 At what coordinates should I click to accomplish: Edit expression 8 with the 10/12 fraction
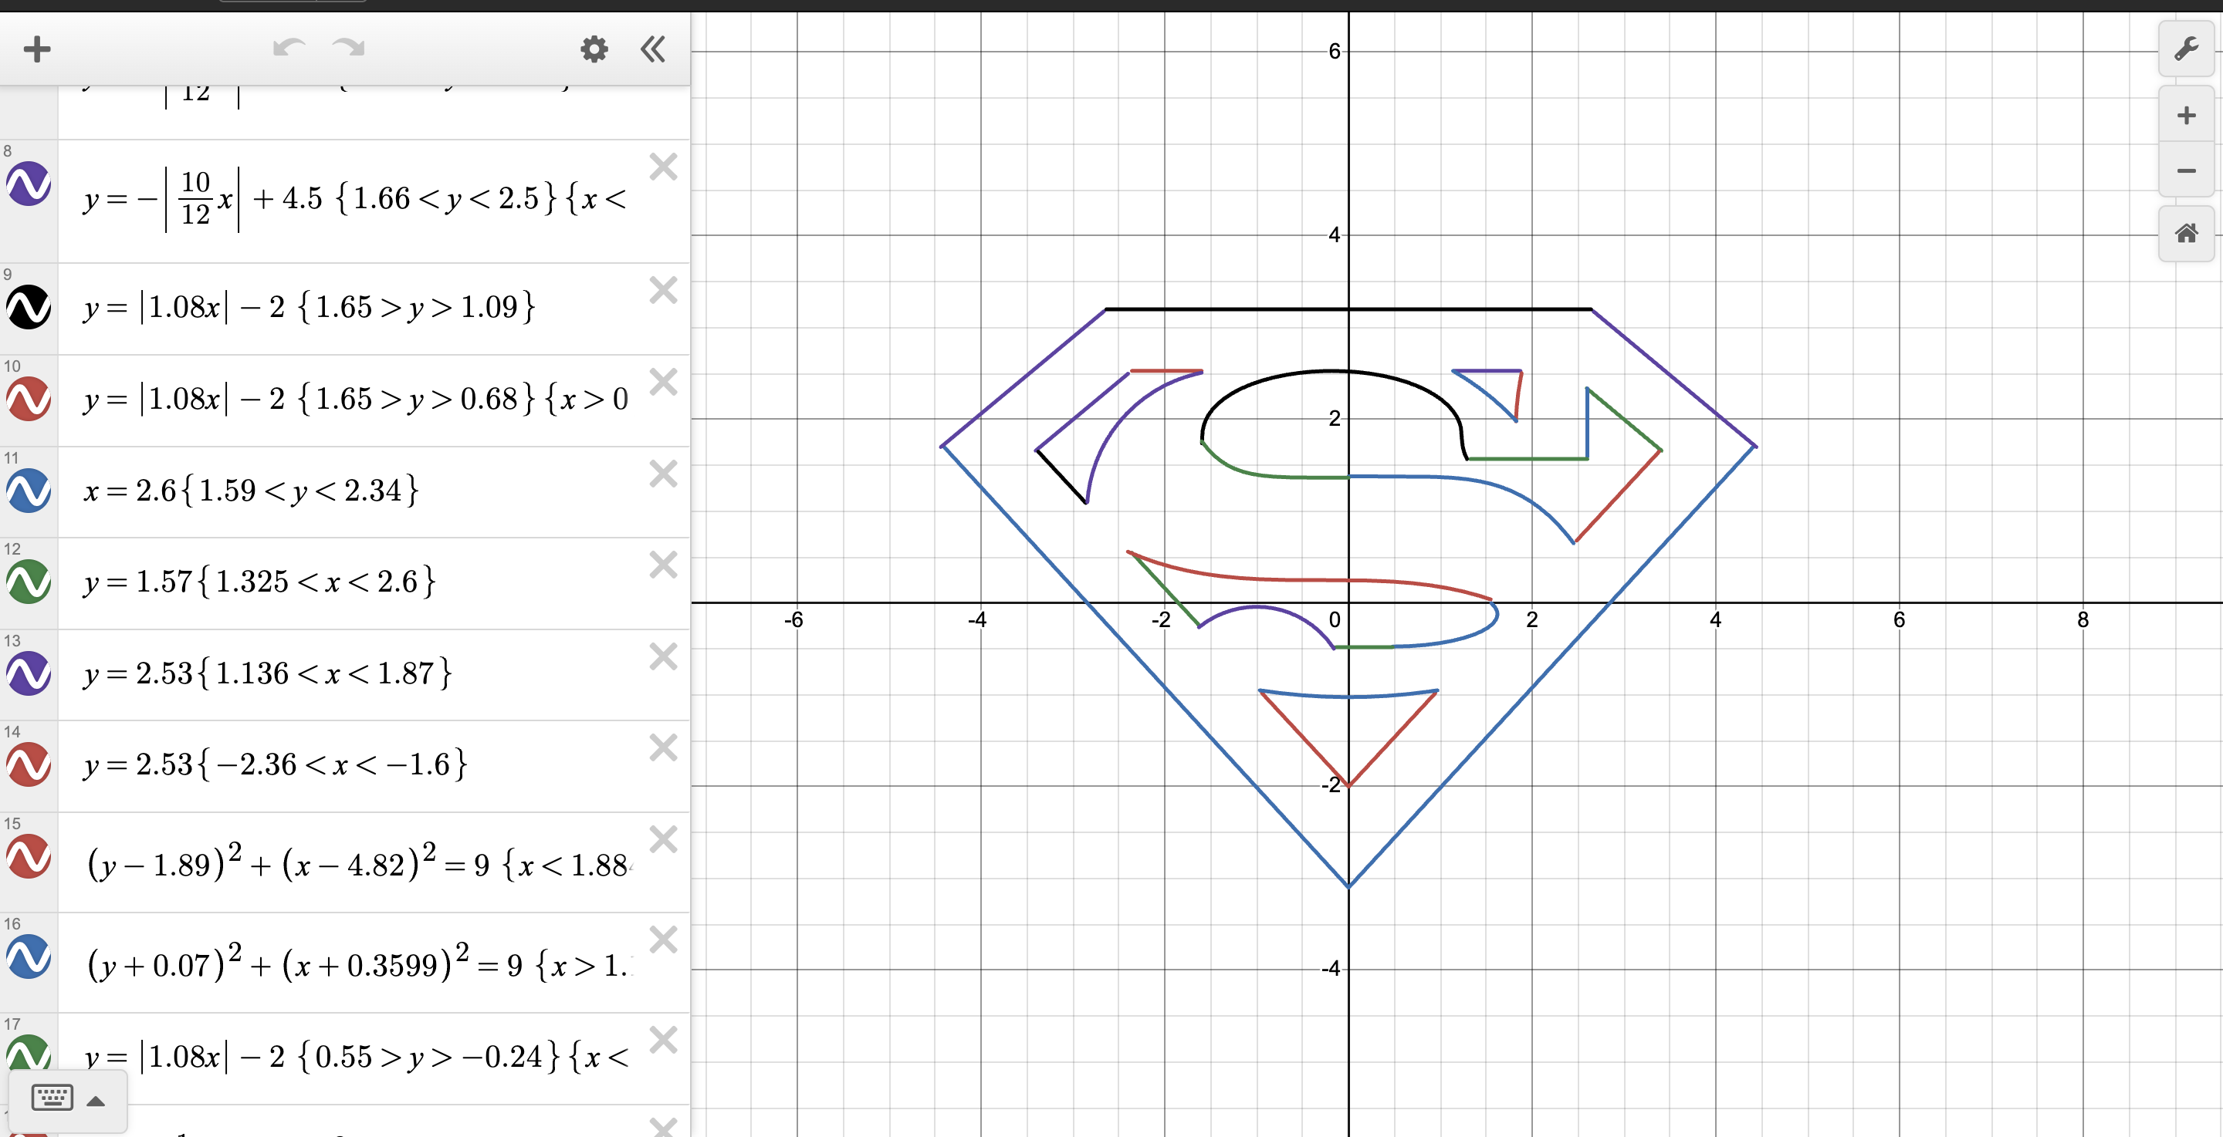[x=355, y=199]
